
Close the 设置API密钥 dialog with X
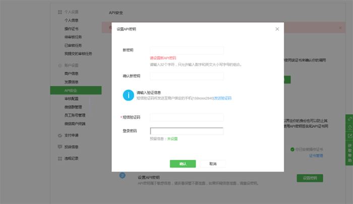(x=277, y=29)
